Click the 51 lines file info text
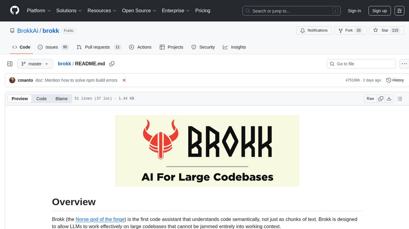The width and height of the screenshot is (409, 229). 104,99
